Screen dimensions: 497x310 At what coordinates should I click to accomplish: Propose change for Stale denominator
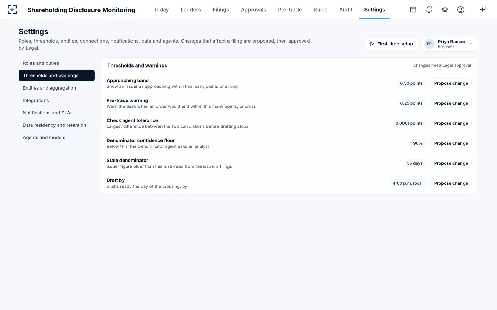[451, 163]
